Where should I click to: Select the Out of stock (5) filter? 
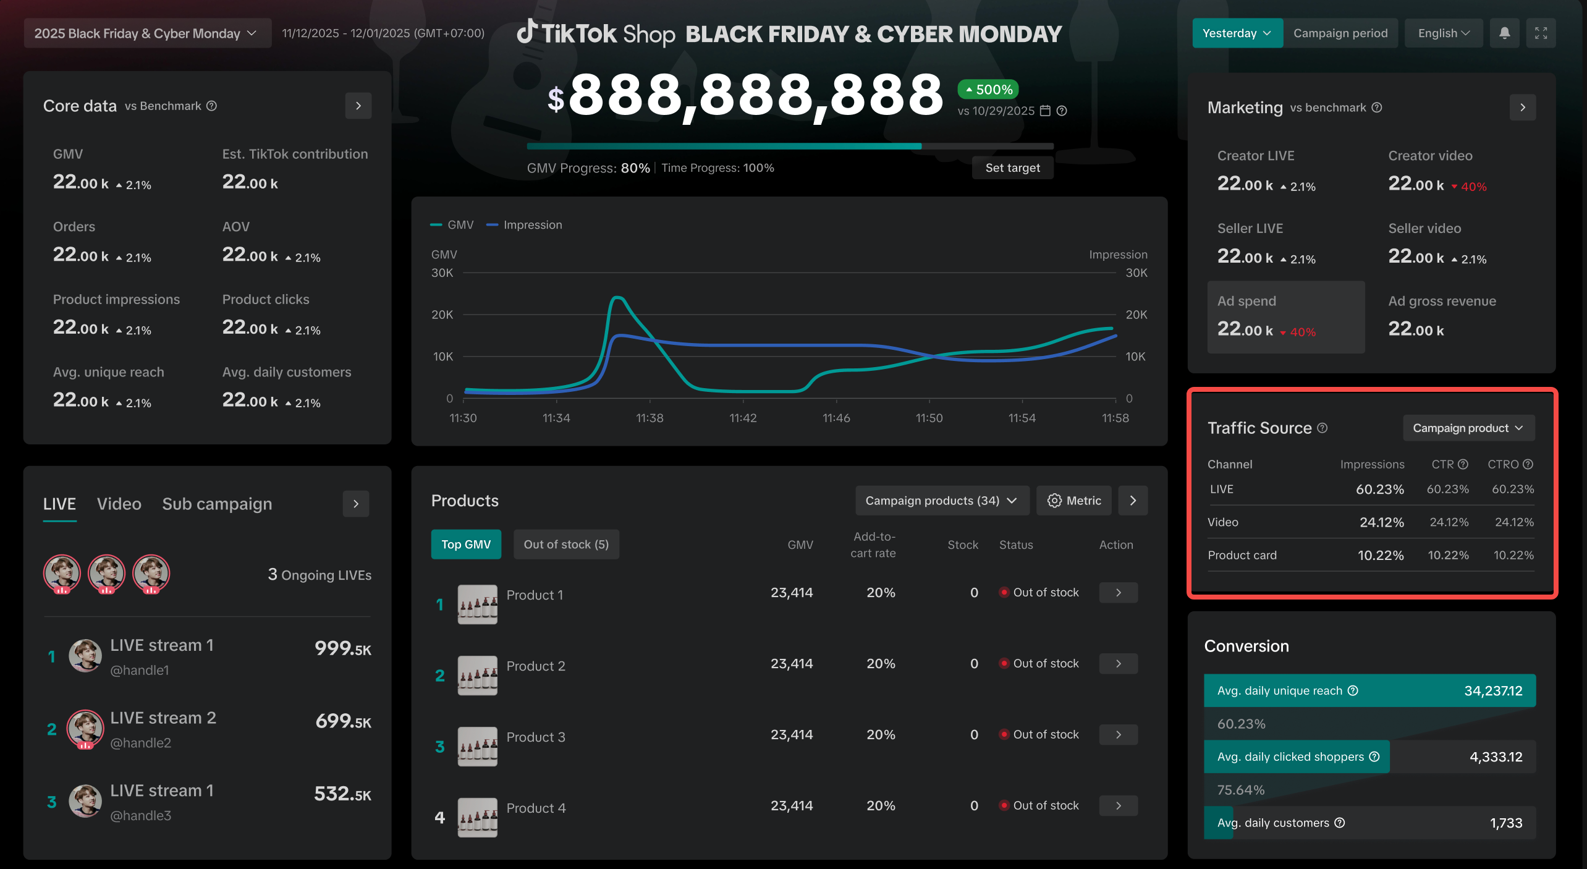pyautogui.click(x=565, y=545)
